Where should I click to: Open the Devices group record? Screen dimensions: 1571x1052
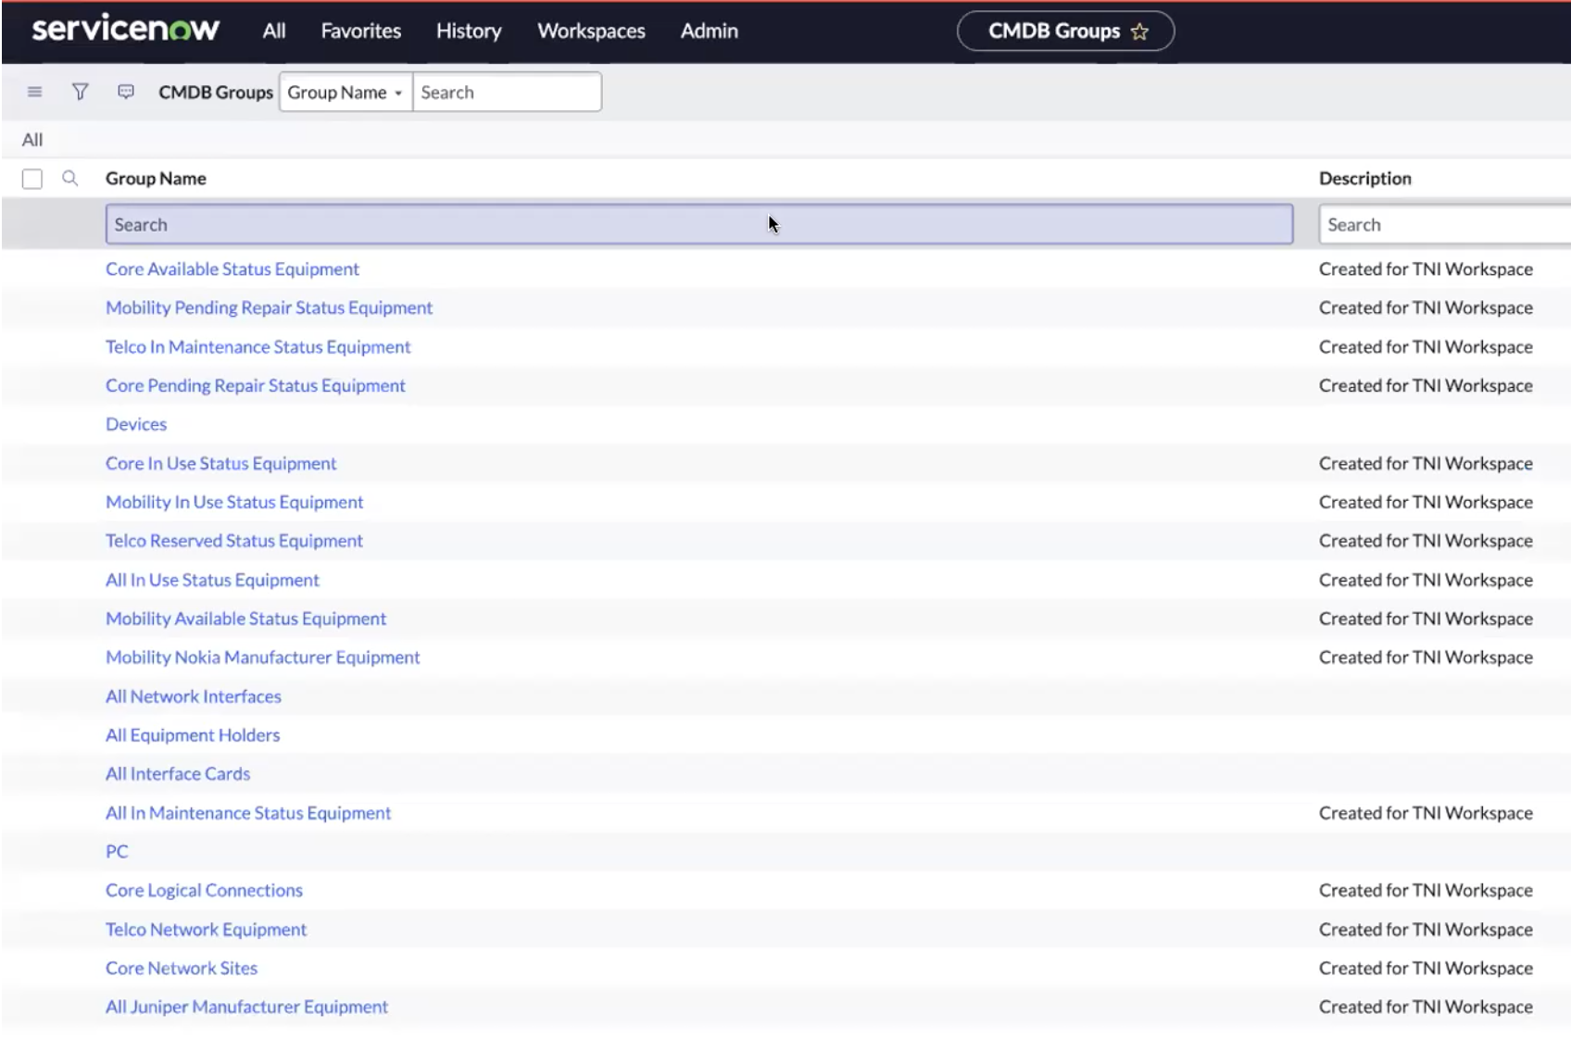[136, 424]
